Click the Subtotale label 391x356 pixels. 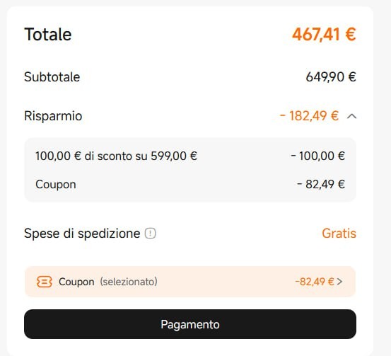coord(52,77)
